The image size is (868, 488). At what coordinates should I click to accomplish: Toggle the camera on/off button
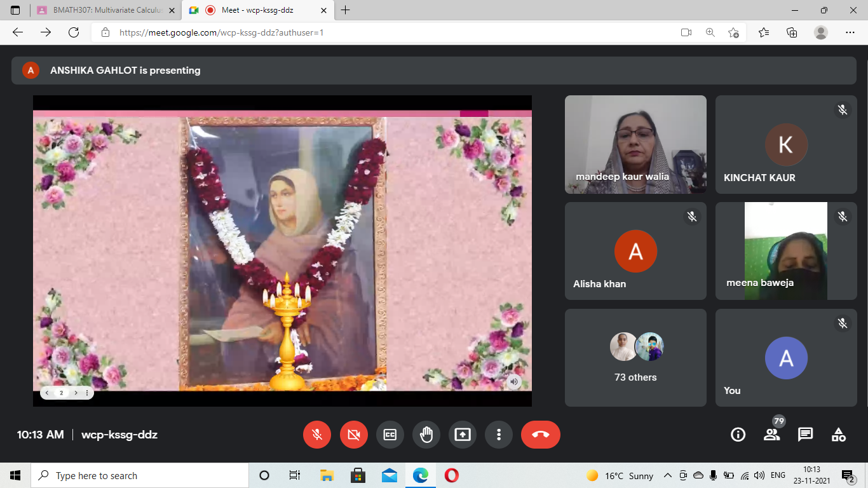tap(354, 435)
